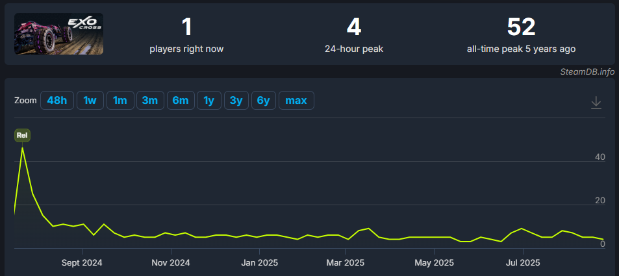Click 'players right now' label
The image size is (619, 276).
coord(186,49)
